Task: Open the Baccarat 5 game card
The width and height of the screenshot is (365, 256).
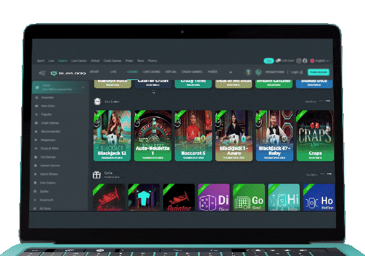Action: (193, 135)
